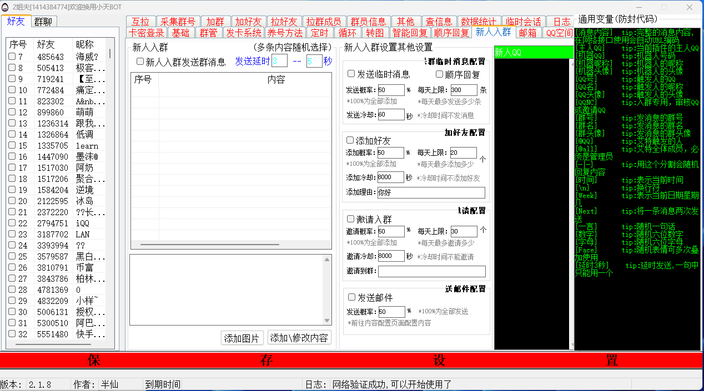Select friend row 15 checkbox
This screenshot has height=391, width=704.
click(x=12, y=145)
